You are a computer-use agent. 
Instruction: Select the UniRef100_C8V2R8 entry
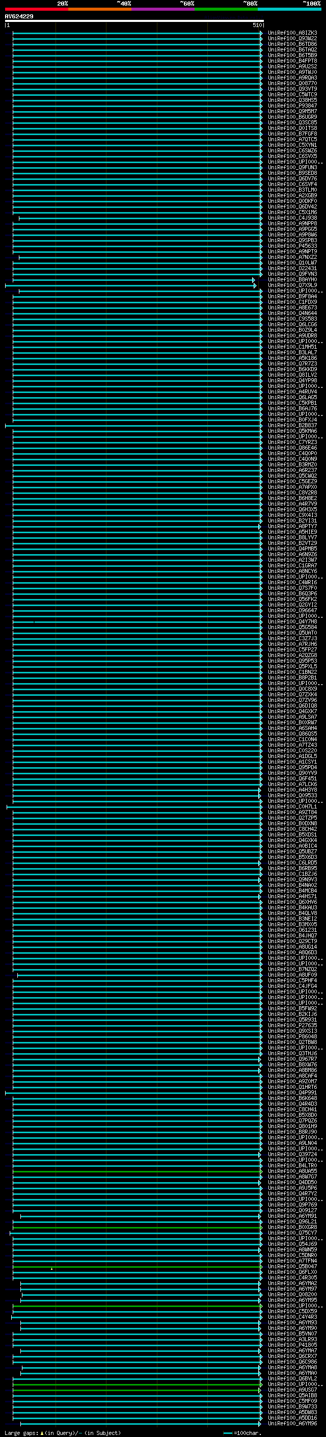coord(292,492)
